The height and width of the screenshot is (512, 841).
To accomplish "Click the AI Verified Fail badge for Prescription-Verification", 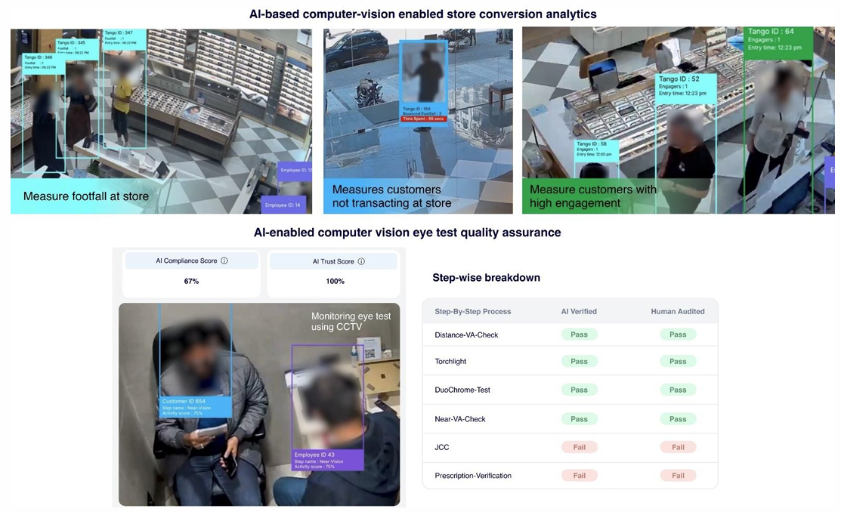I will click(579, 476).
